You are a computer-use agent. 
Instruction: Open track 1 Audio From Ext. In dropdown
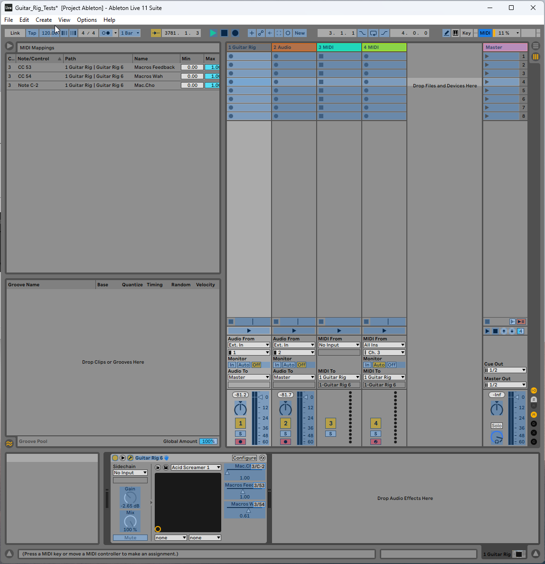click(249, 345)
